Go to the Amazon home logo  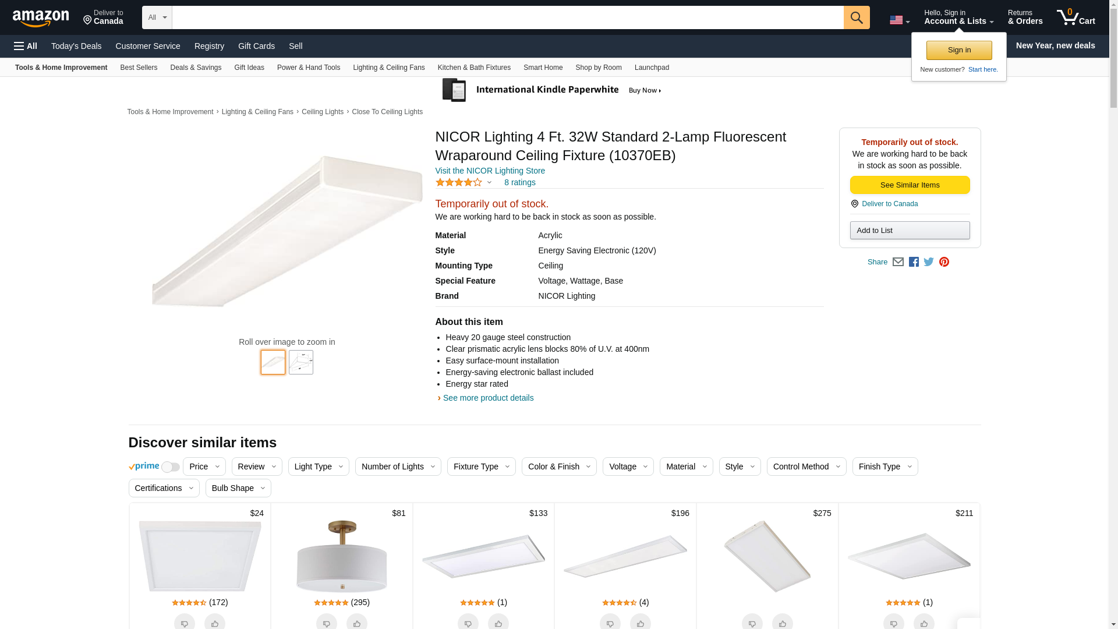[x=41, y=18]
